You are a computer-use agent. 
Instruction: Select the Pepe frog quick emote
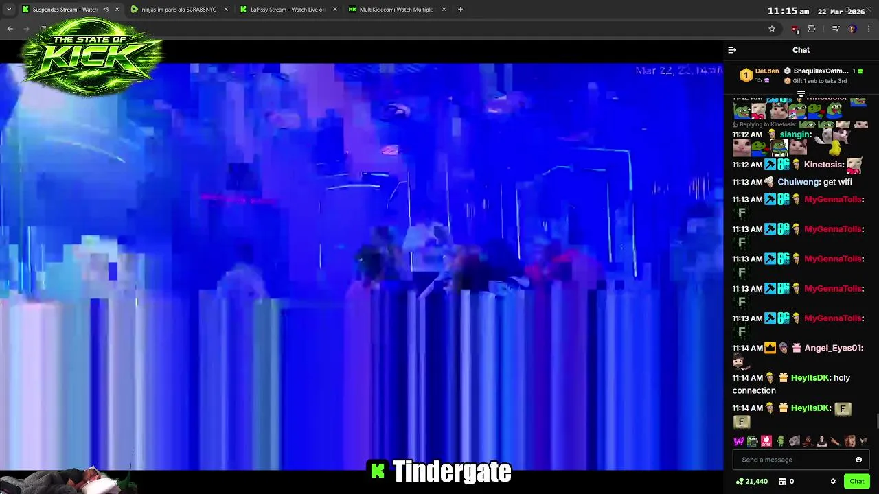pyautogui.click(x=753, y=441)
